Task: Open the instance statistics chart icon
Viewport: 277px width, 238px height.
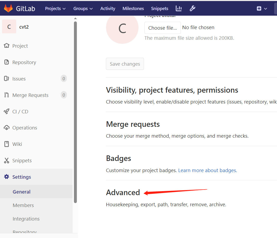Action: point(179,8)
